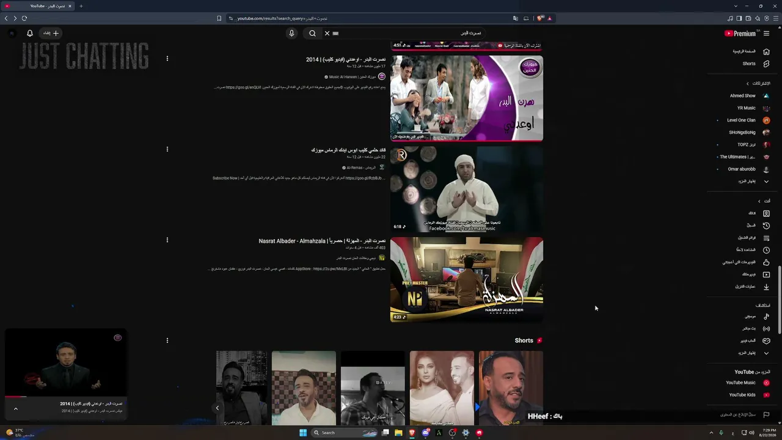Open Liked videos in sidebar

coord(746,262)
